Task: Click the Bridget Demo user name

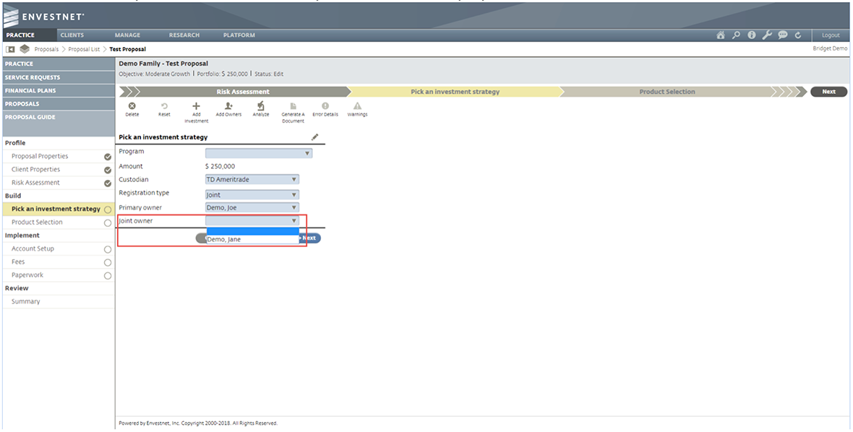Action: pos(830,49)
